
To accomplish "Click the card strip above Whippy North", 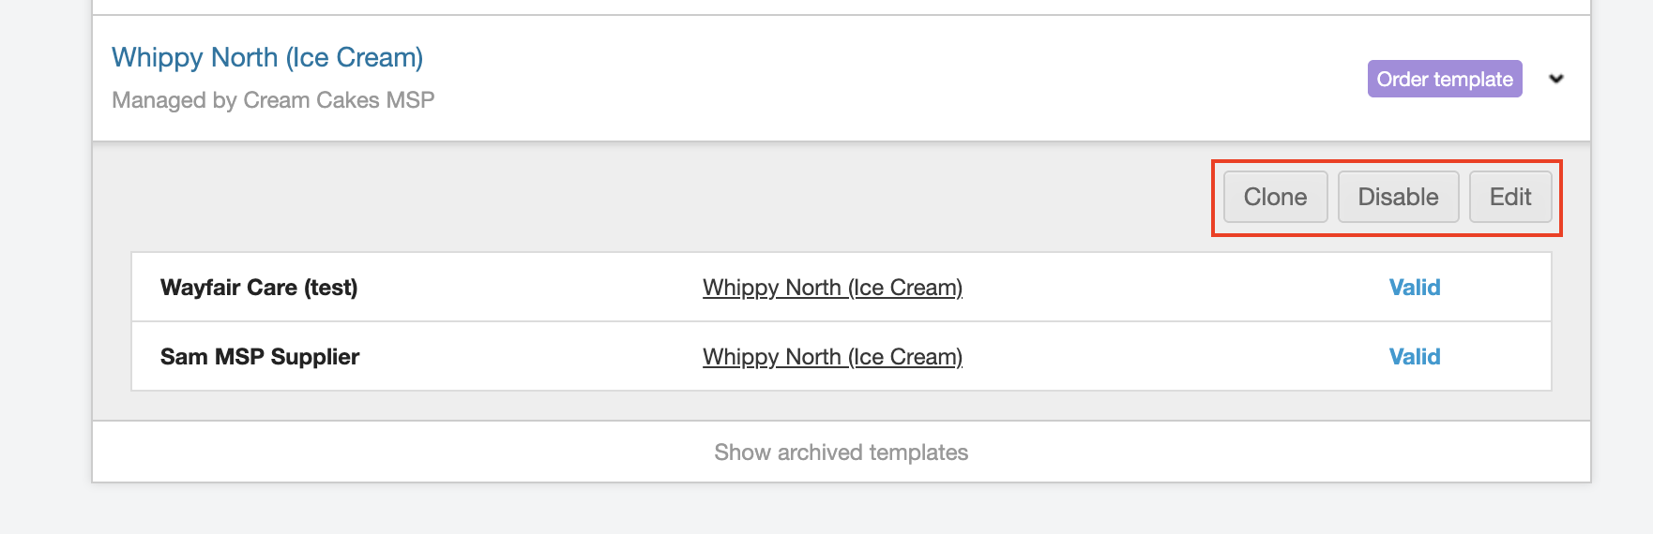I will point(841,7).
